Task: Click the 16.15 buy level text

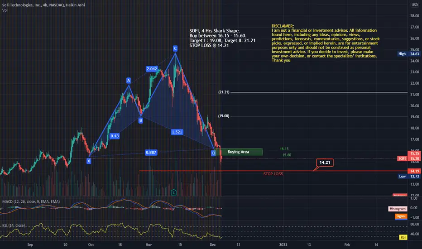Action: [284, 148]
